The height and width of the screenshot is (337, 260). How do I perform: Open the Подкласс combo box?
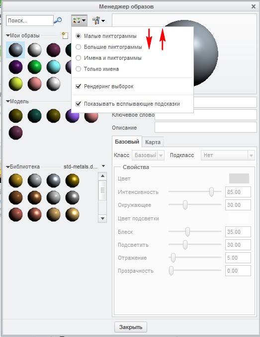[x=228, y=155]
